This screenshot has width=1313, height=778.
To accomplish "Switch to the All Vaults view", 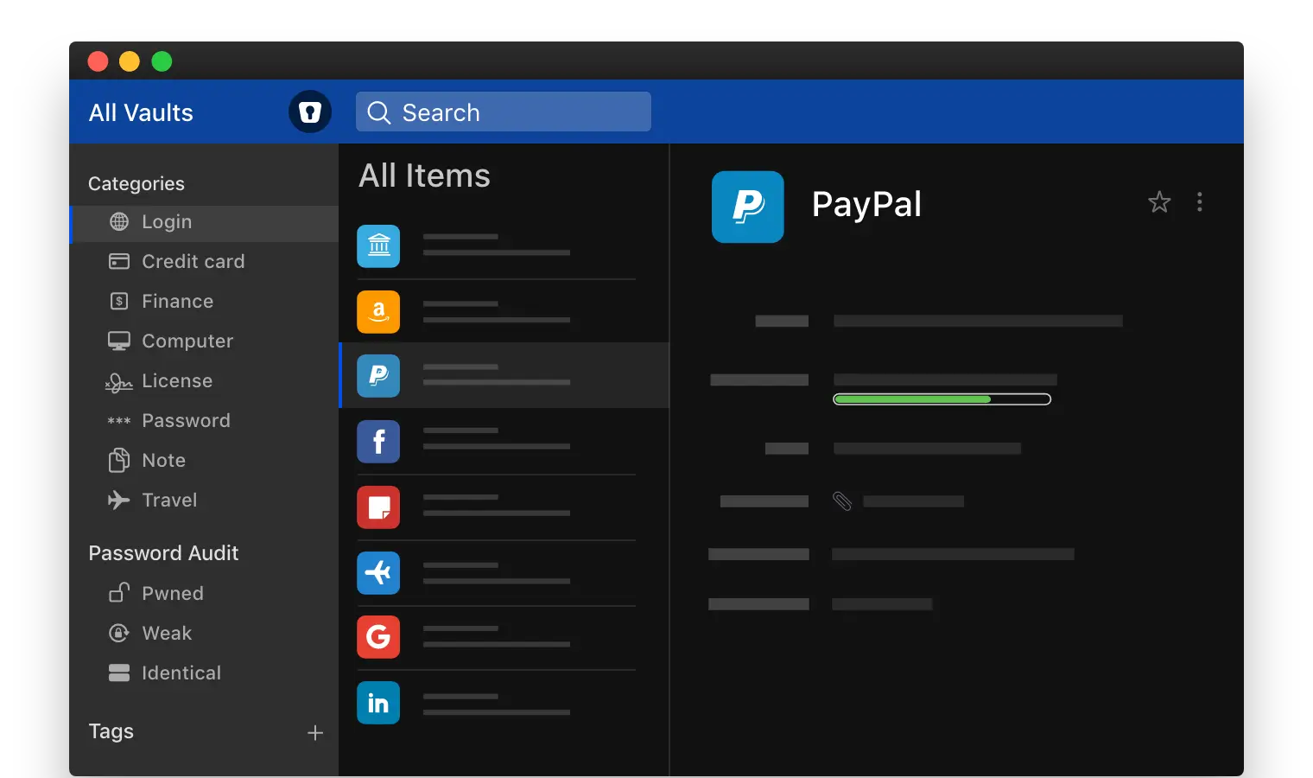I will [140, 112].
